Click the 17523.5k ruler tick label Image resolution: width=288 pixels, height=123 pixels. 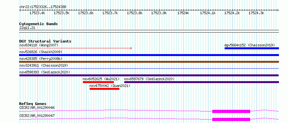pyautogui.click(x=61, y=13)
